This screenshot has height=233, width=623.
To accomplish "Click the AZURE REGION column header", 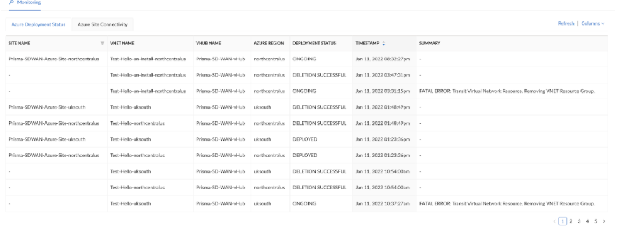I will 268,43.
